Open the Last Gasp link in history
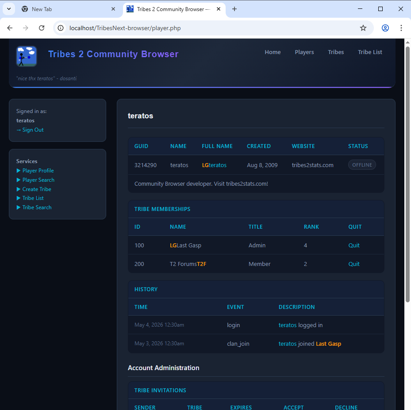This screenshot has width=411, height=410. point(328,344)
